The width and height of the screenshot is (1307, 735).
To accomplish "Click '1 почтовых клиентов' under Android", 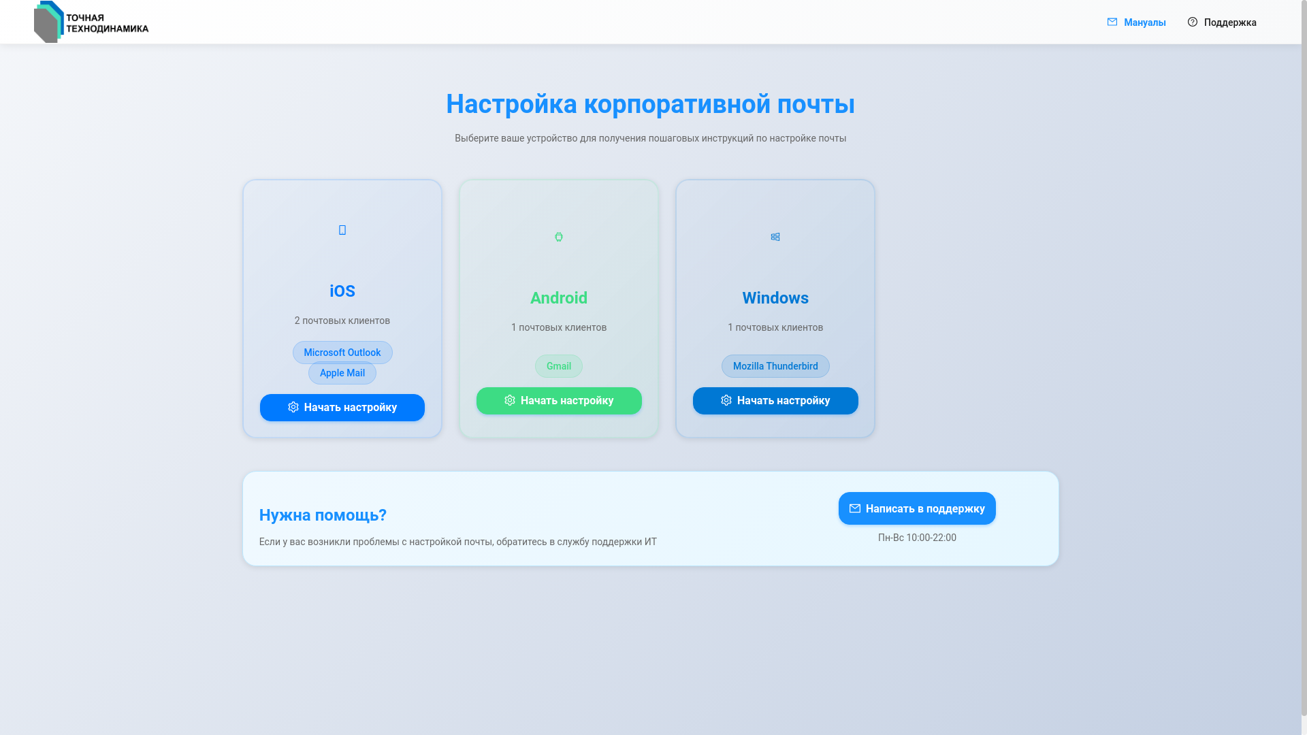I will [x=559, y=327].
